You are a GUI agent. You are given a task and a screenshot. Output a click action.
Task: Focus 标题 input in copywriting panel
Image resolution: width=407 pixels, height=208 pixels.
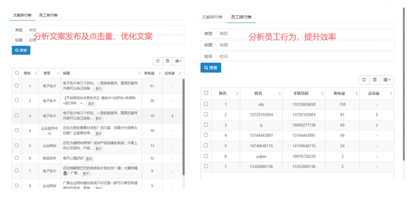pos(105,40)
